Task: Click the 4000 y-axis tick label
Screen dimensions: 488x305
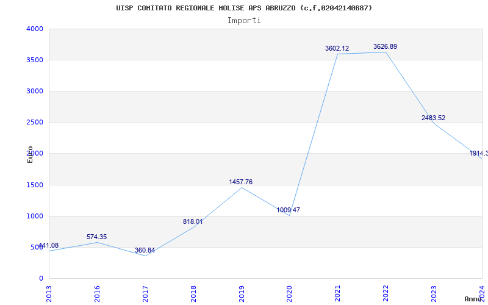Action: pyautogui.click(x=35, y=29)
